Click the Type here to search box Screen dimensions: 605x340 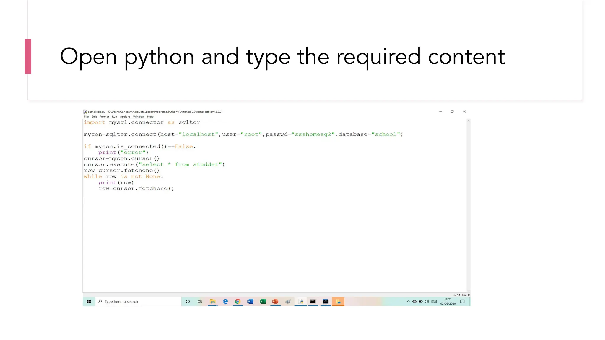(138, 301)
